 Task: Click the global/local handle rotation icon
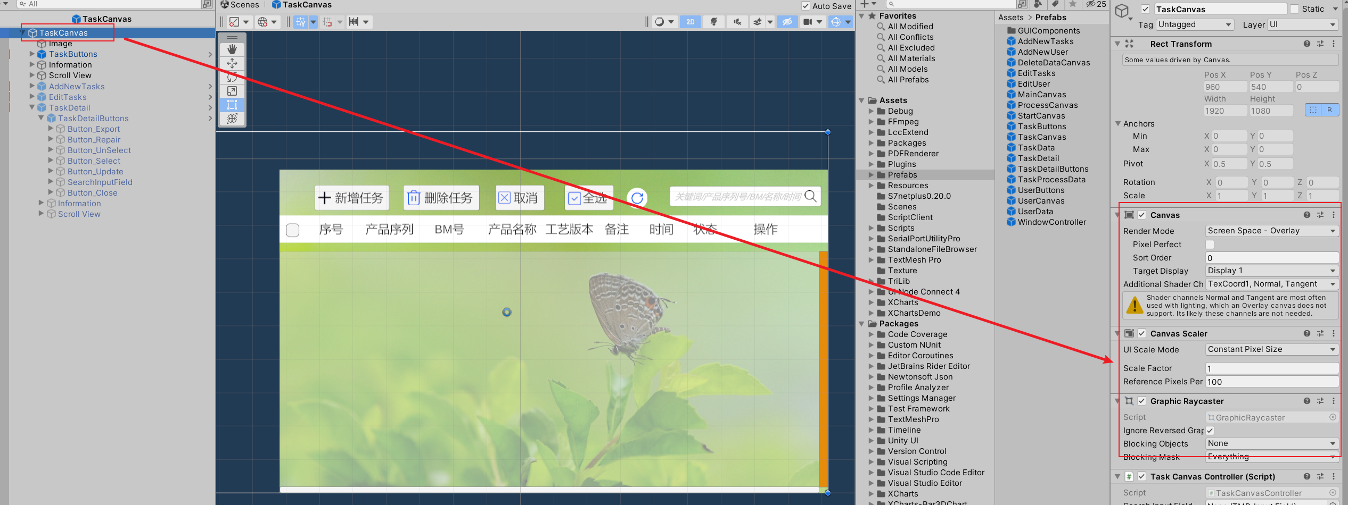[x=262, y=22]
